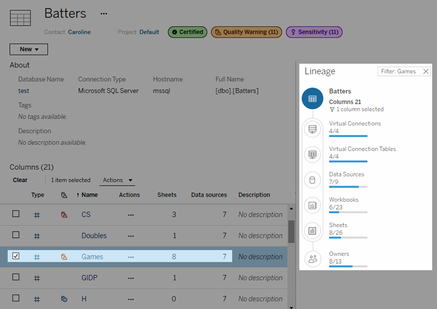437x309 pixels.
Task: Click the [dbo].[Batters] full name value
Action: coord(237,91)
